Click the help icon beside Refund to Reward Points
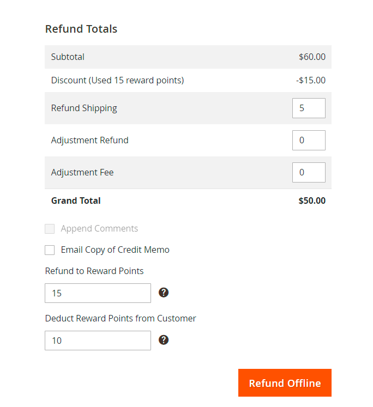 [x=164, y=293]
